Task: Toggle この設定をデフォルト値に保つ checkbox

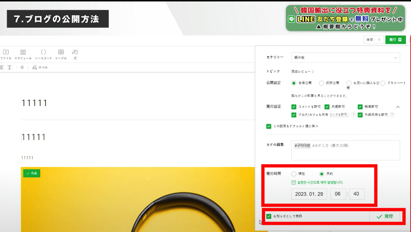Action: point(269,126)
